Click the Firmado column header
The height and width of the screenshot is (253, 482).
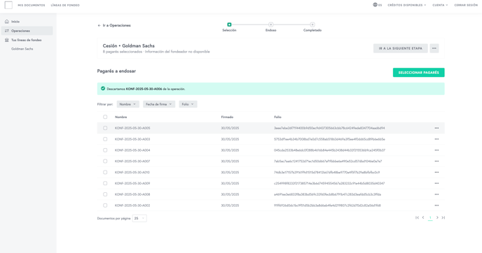click(227, 117)
